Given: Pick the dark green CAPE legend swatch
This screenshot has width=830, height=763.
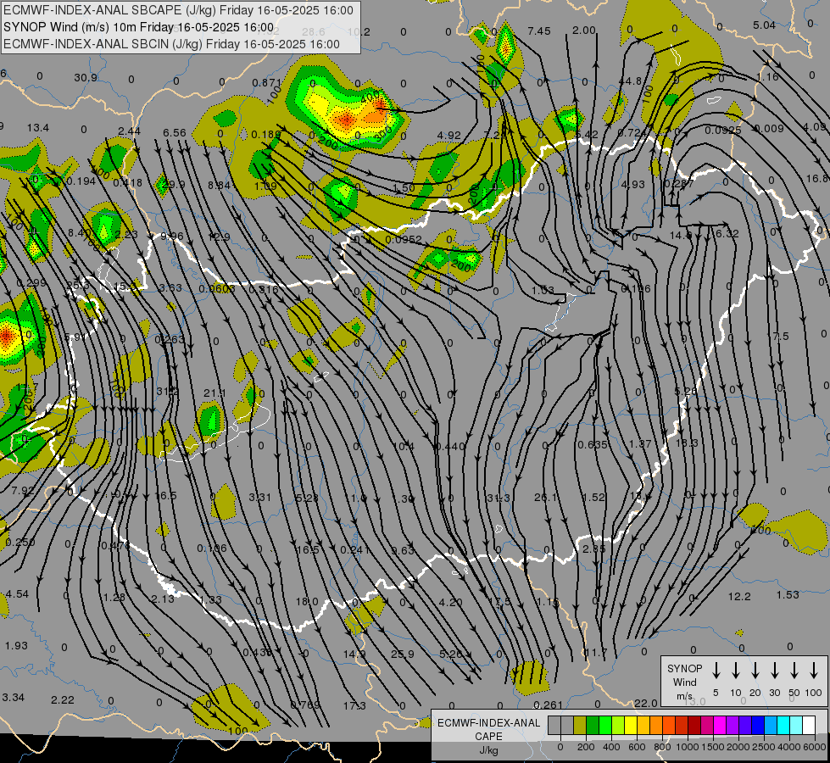Looking at the screenshot, I should coord(593,725).
